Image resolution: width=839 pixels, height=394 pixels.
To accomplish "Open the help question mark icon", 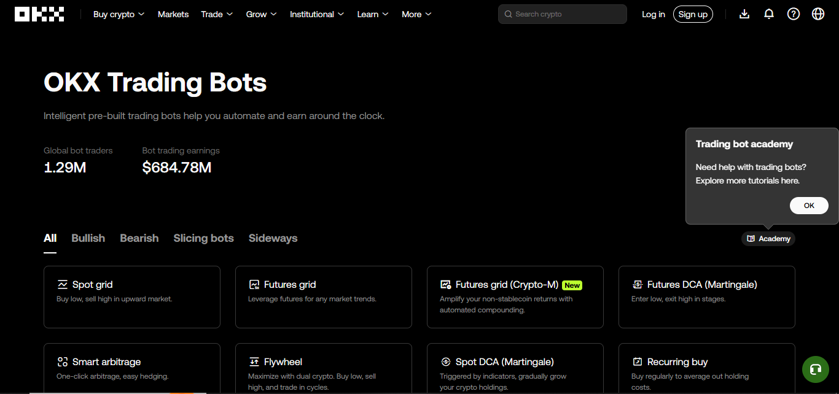I will (794, 14).
